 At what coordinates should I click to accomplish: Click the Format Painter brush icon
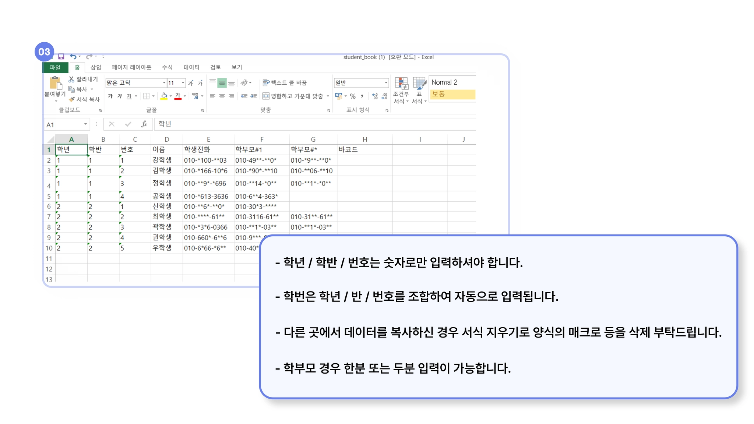click(x=72, y=99)
